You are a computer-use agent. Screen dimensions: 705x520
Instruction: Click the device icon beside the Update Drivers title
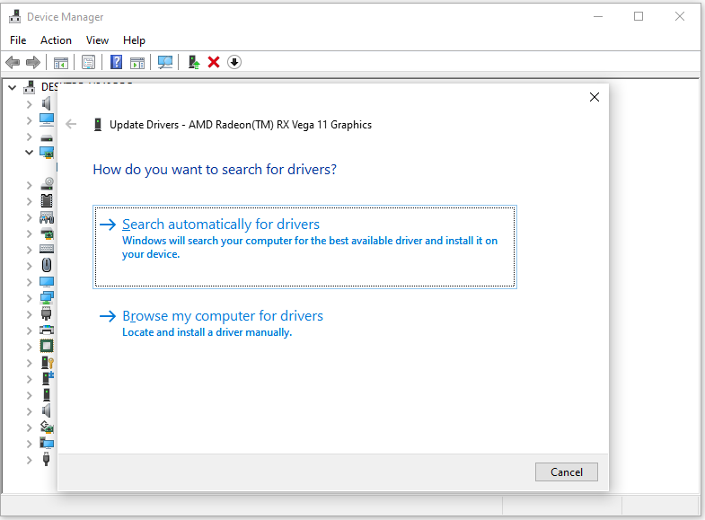click(98, 125)
